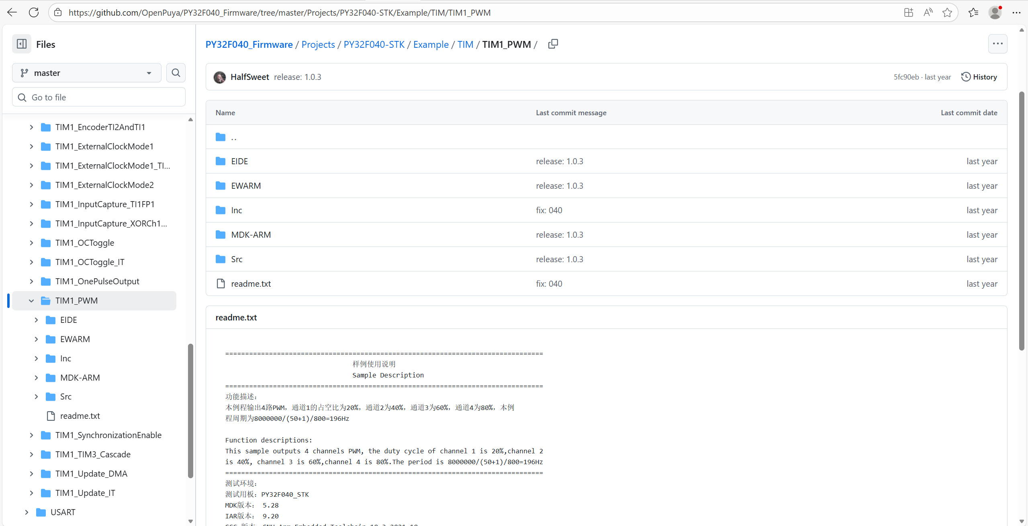
Task: Collapse the Files side panel icon
Action: (x=22, y=44)
